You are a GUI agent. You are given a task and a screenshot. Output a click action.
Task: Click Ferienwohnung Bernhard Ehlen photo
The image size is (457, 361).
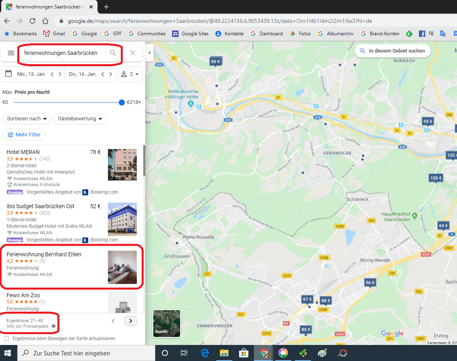[x=122, y=267]
